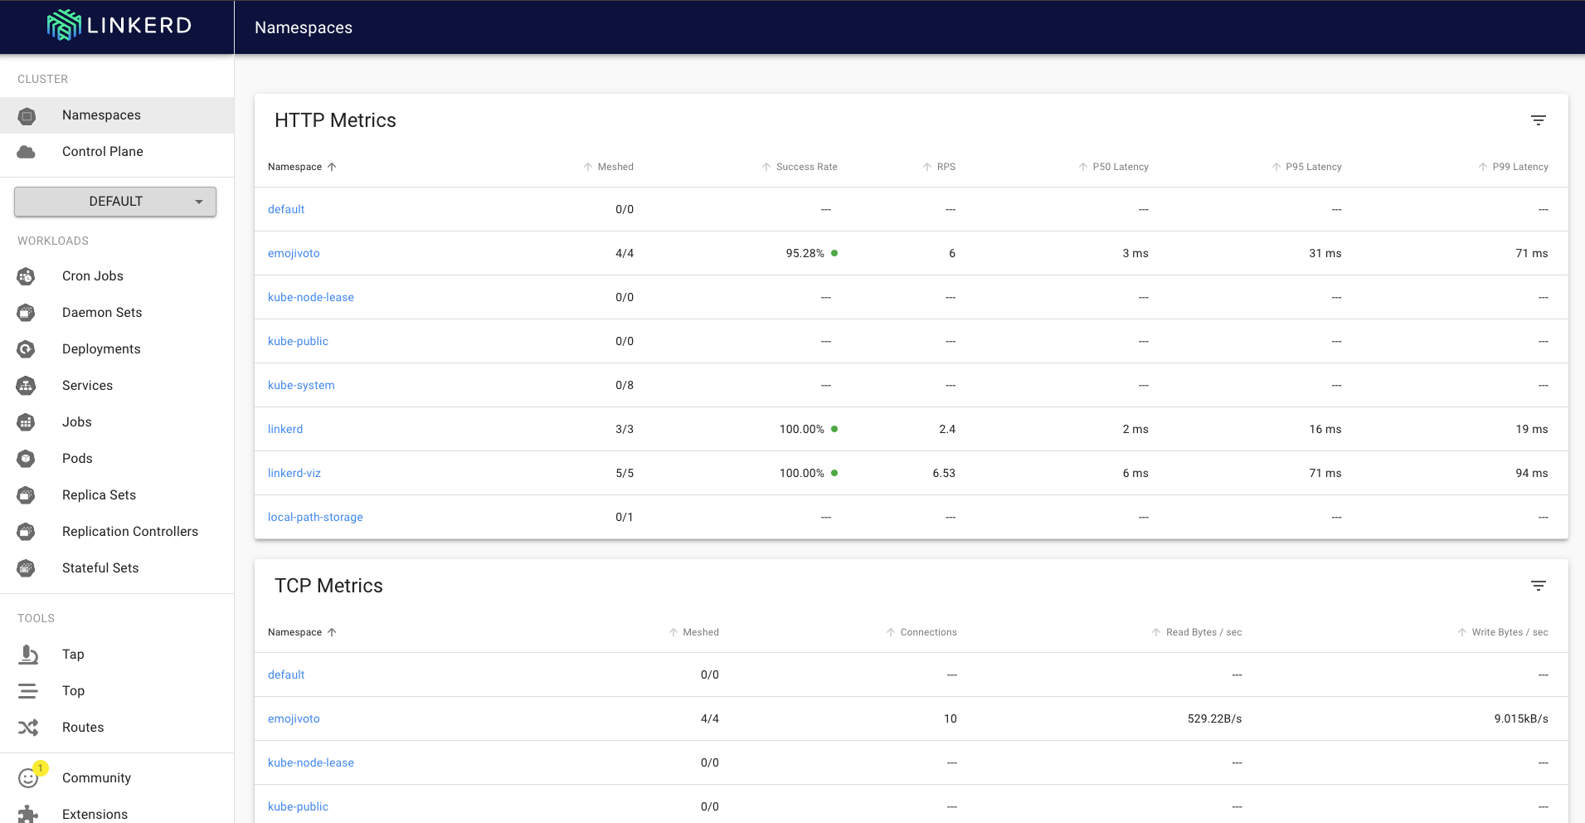Click the green status dot beside linkerd's success rate
The height and width of the screenshot is (823, 1585).
tap(834, 429)
